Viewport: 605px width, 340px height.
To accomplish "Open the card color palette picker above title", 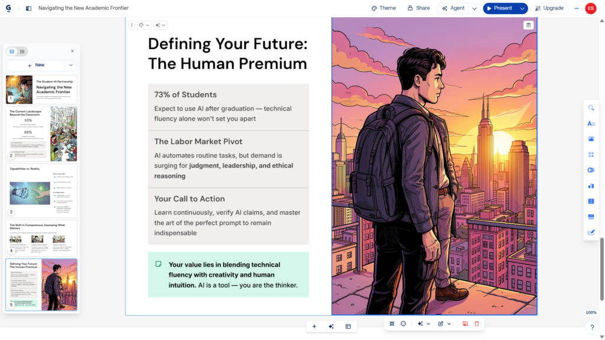I will pyautogui.click(x=144, y=25).
